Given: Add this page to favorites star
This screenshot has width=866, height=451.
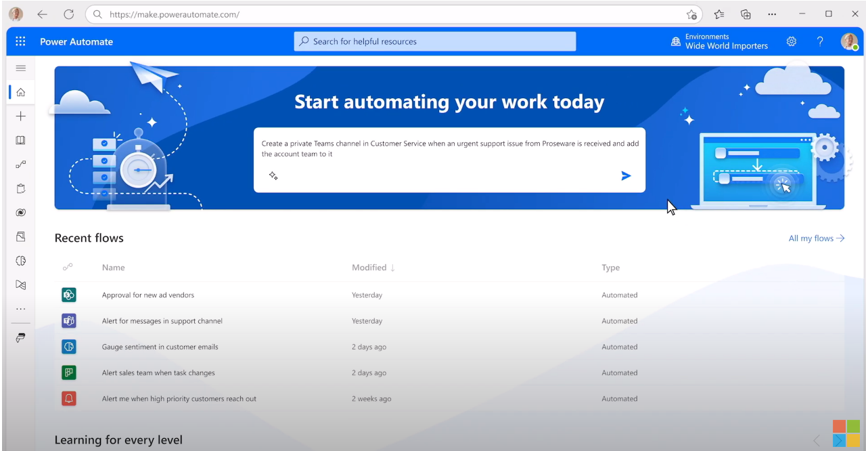Looking at the screenshot, I should 691,14.
